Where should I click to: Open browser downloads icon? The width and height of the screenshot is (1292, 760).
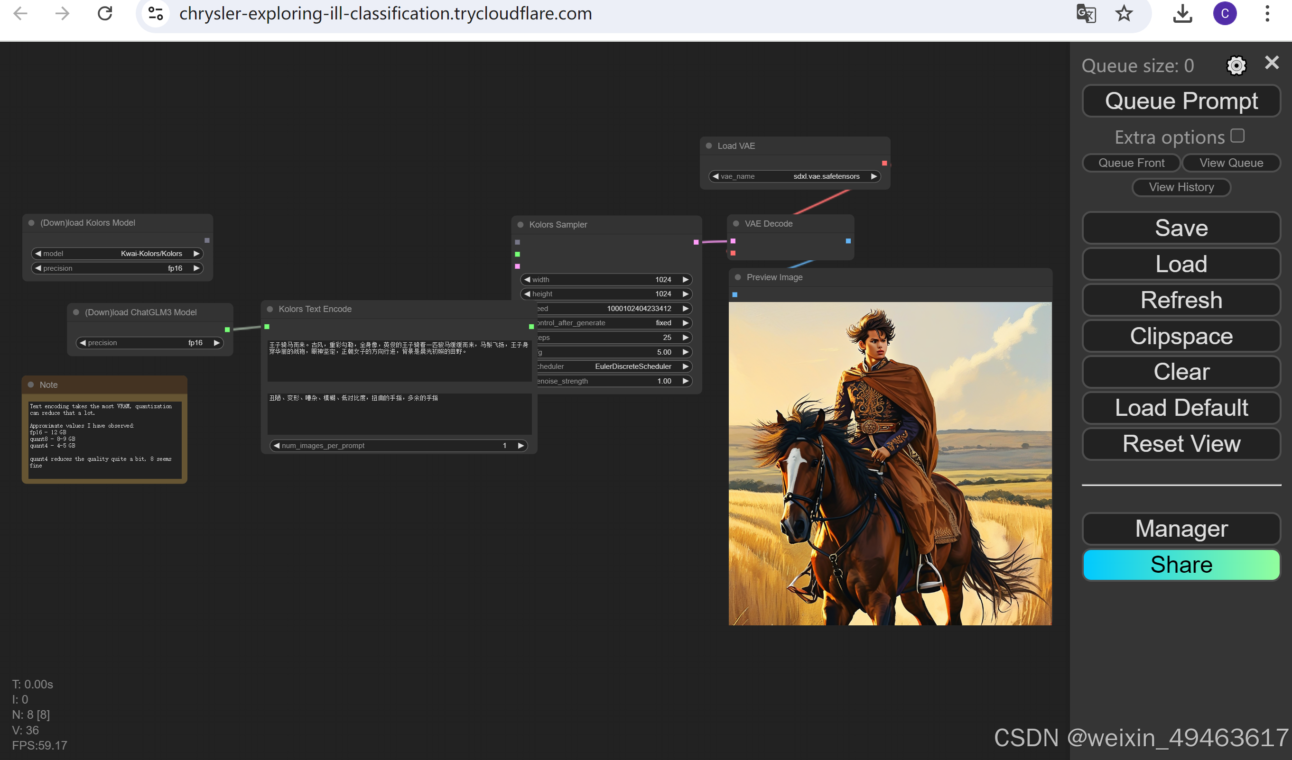tap(1182, 13)
